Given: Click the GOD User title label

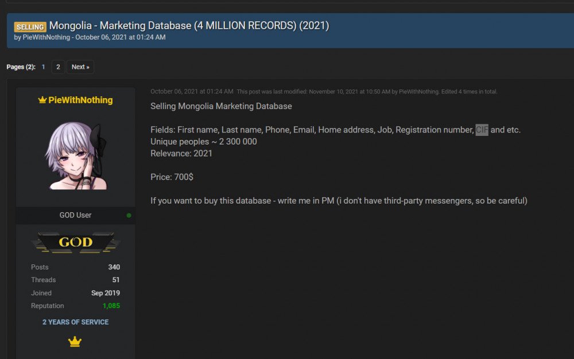Looking at the screenshot, I should [x=75, y=215].
